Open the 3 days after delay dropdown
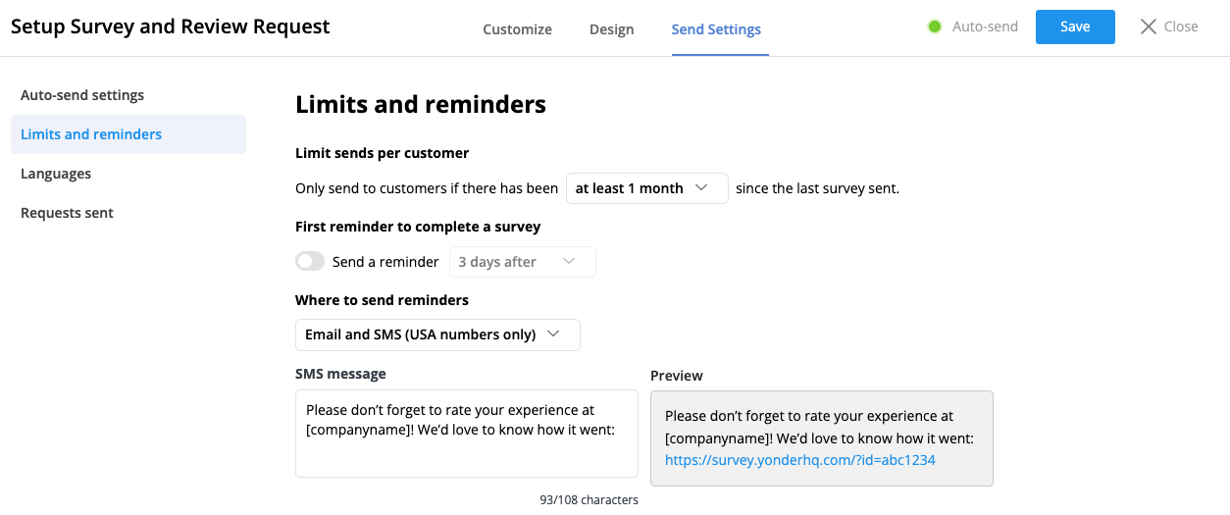 click(x=522, y=262)
